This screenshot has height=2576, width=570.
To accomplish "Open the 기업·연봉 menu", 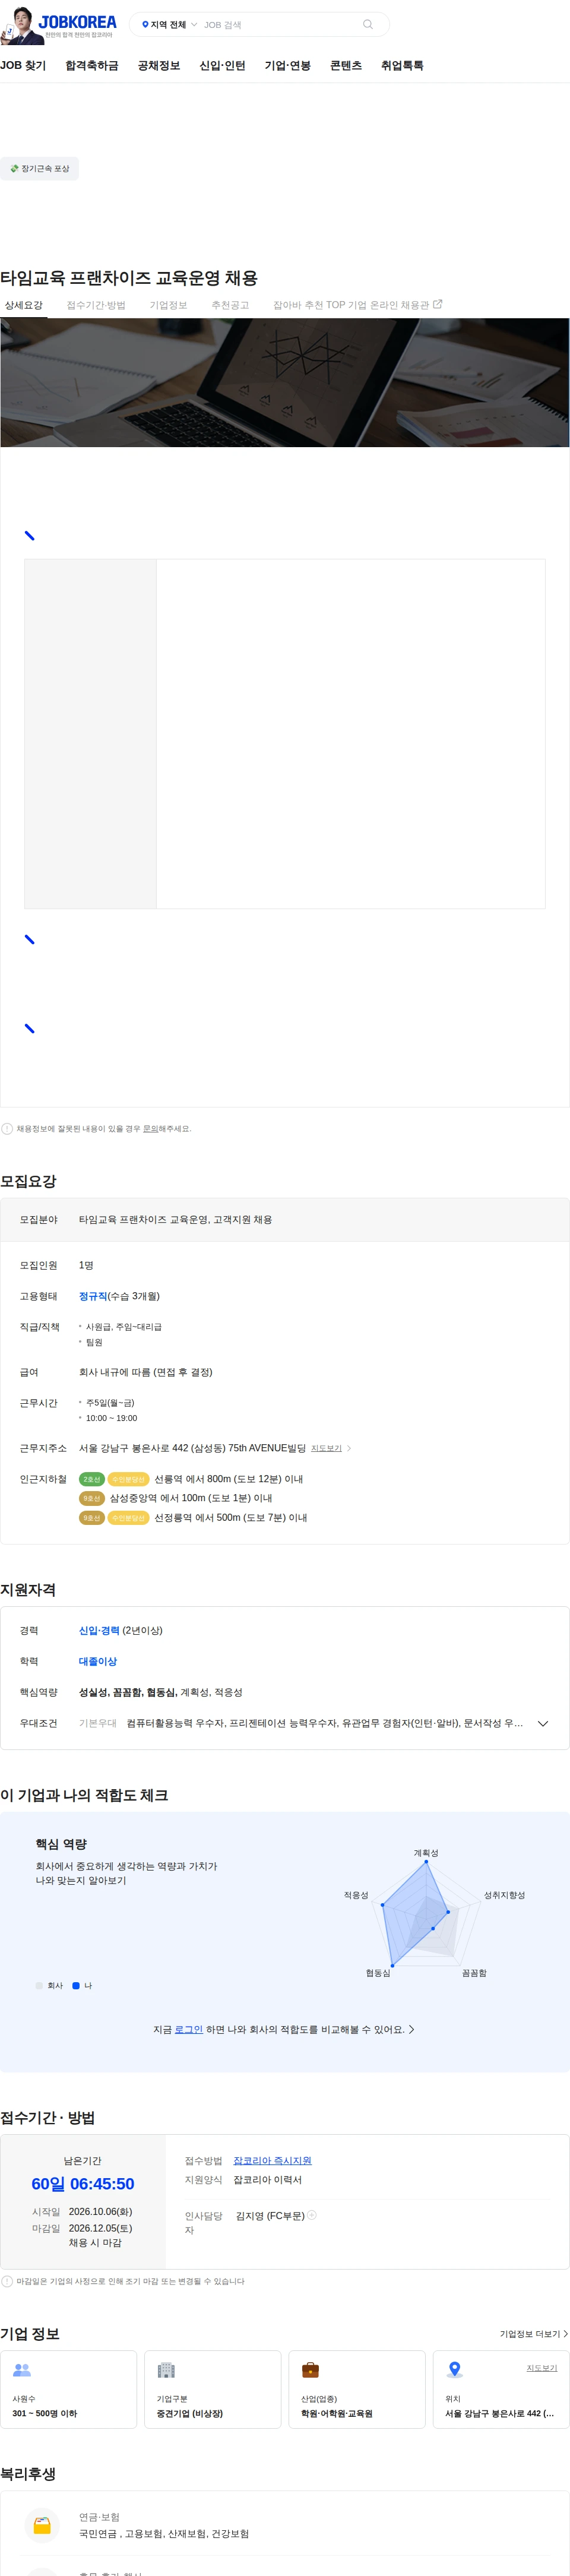I will pyautogui.click(x=288, y=65).
